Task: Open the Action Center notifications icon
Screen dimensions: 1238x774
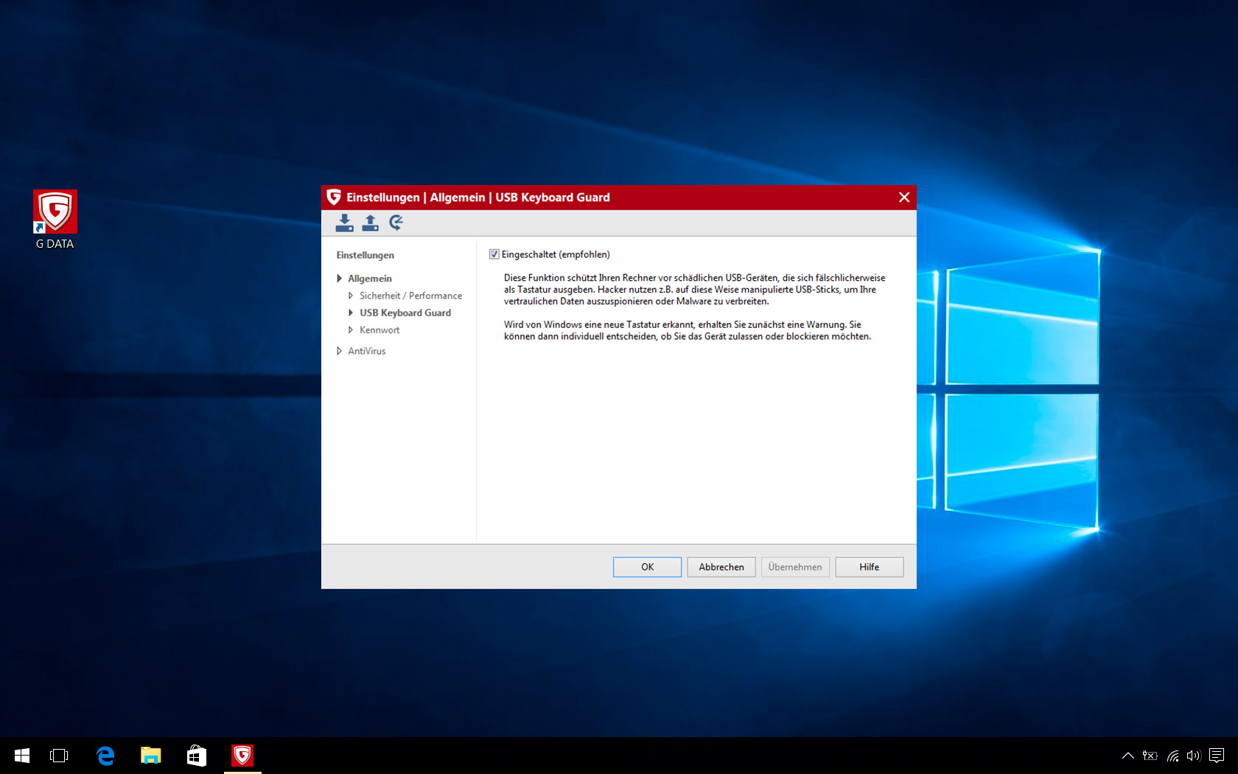Action: (x=1217, y=756)
